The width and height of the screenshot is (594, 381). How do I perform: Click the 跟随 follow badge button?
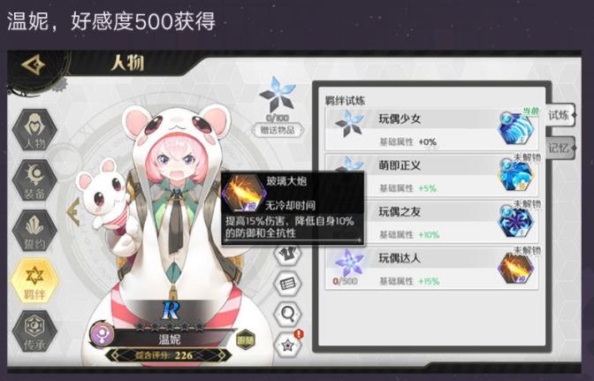246,340
